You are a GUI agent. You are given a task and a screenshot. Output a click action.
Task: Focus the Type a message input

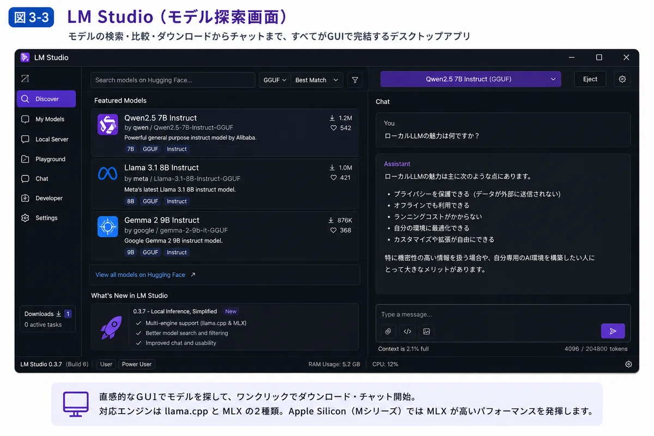(x=503, y=314)
